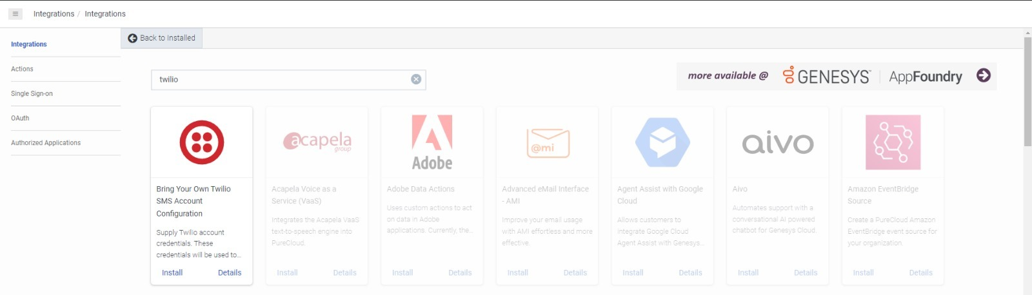
Task: Click 'Adobe Data Actions' title
Action: coord(421,189)
